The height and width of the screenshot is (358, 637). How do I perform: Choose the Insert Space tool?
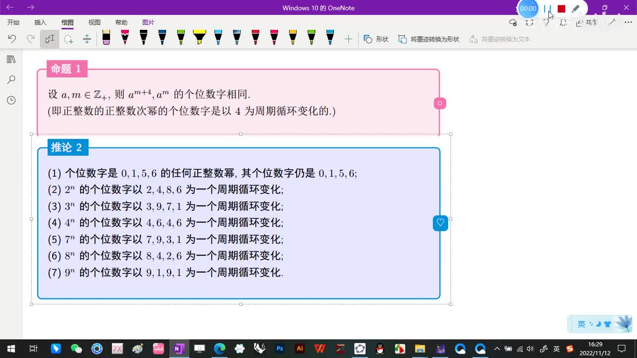(x=87, y=39)
